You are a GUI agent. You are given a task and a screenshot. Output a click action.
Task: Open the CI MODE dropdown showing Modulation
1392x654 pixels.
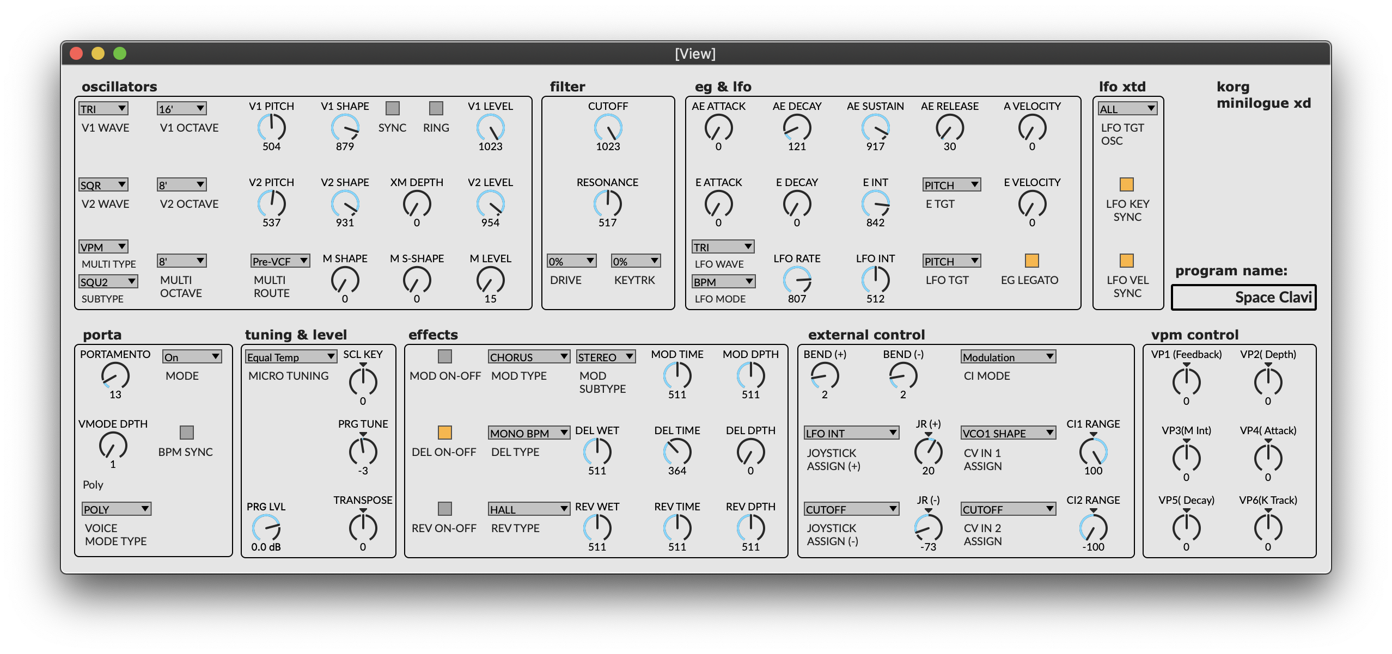coord(1008,357)
